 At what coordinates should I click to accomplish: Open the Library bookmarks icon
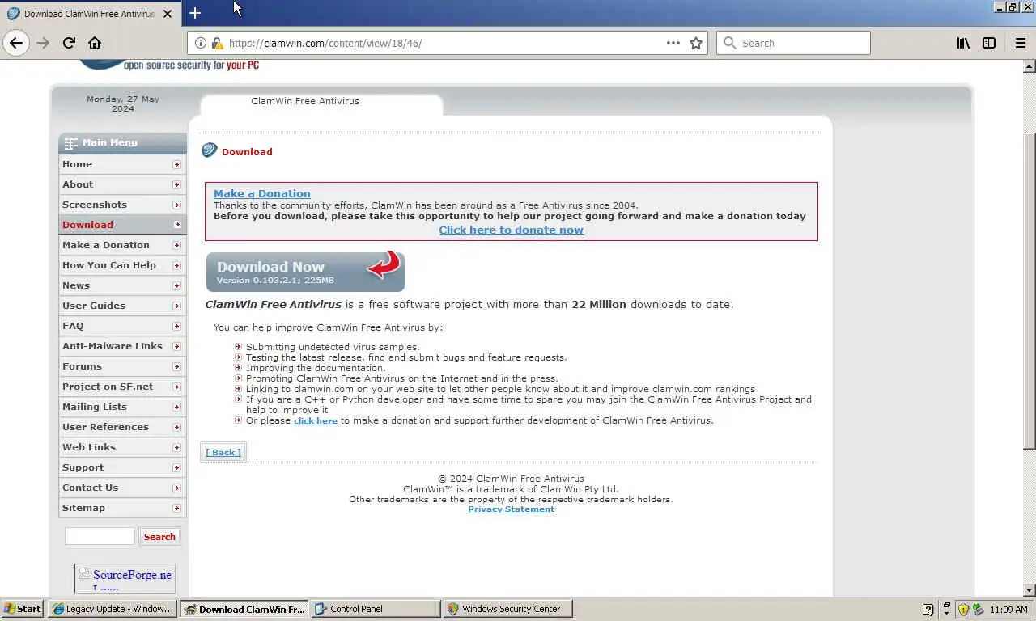coord(963,43)
